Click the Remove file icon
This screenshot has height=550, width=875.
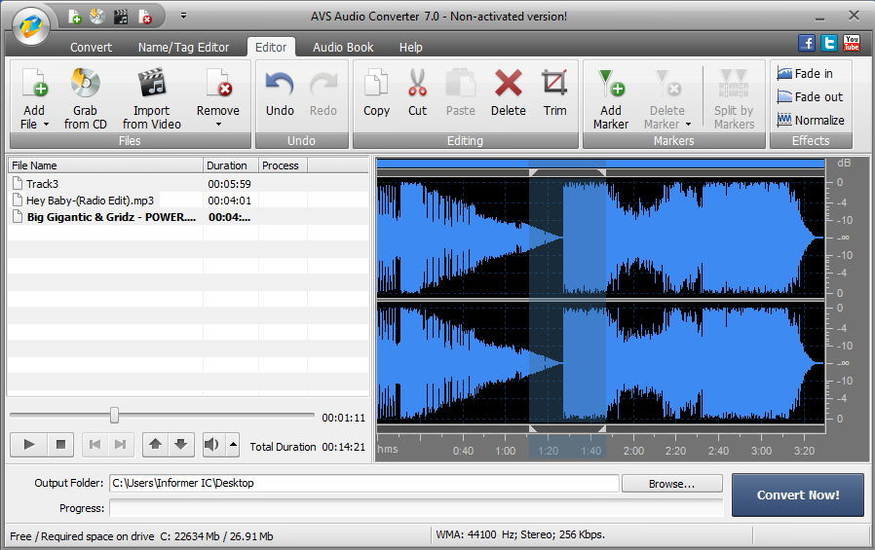point(218,83)
